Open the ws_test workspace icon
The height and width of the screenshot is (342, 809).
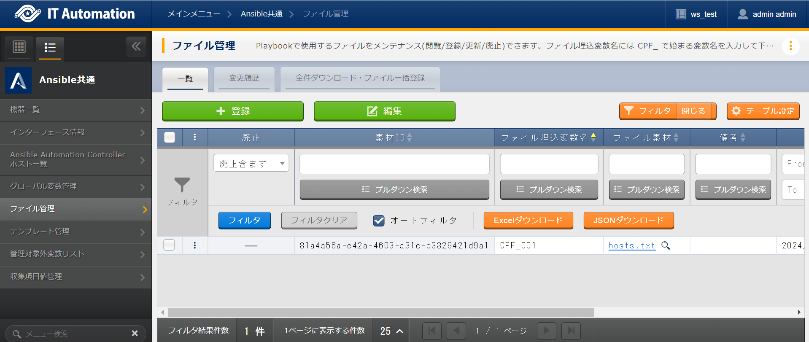coord(680,14)
